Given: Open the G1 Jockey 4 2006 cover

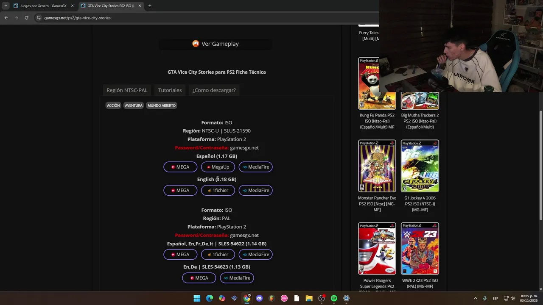Looking at the screenshot, I should point(420,166).
